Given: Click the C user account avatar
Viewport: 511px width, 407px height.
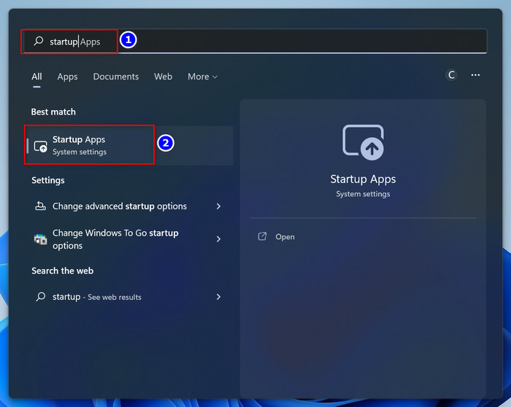Looking at the screenshot, I should point(451,75).
